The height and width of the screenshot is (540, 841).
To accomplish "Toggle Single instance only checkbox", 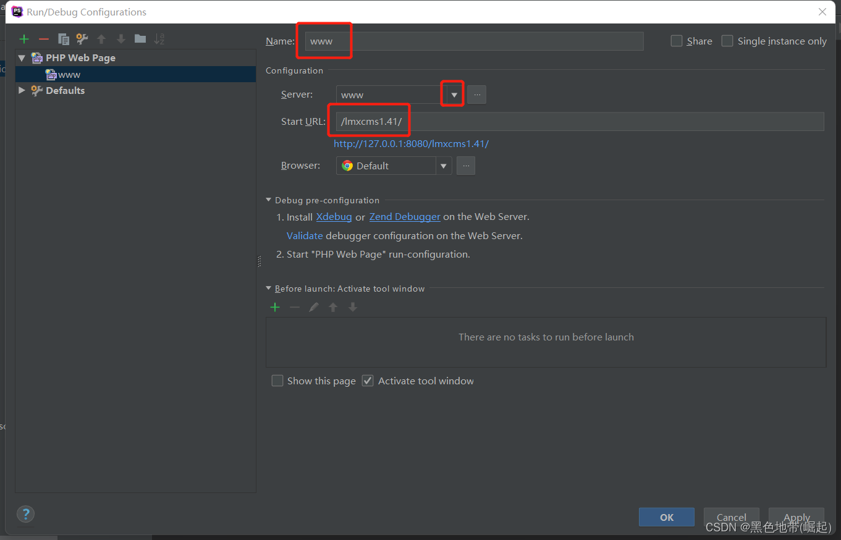I will (727, 41).
